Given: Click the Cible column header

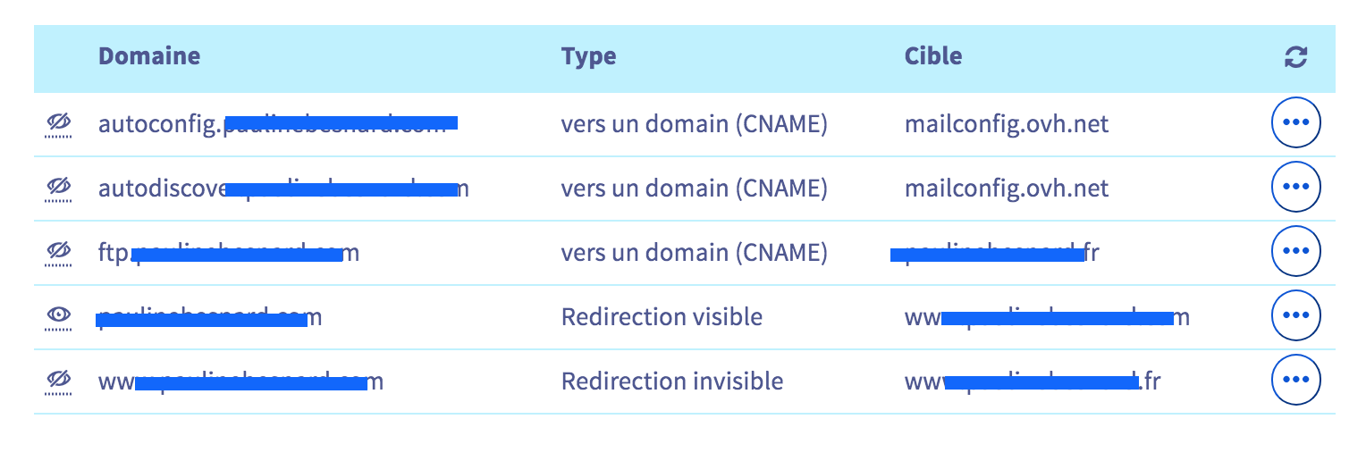Looking at the screenshot, I should click(933, 56).
